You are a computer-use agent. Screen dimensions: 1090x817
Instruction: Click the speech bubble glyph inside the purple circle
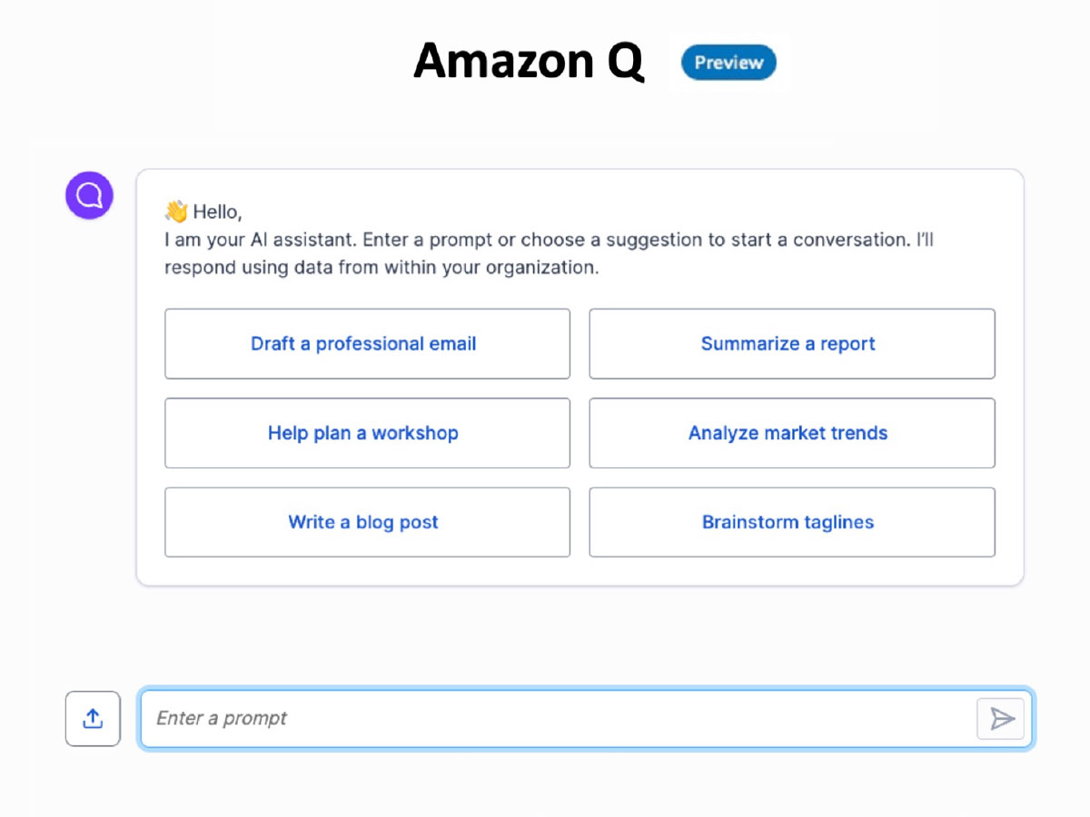click(x=88, y=194)
